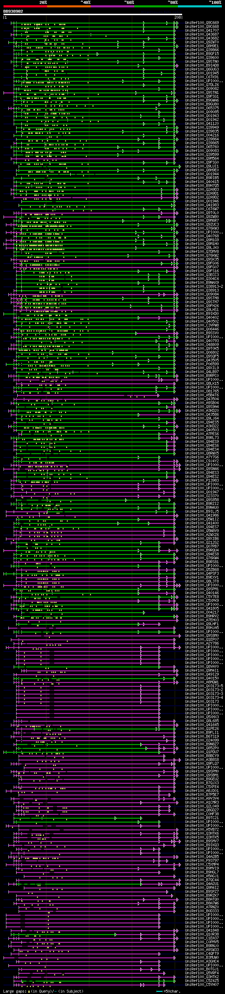This screenshot has height=994, width=225.
Task: Open the UniRef100_B9GF15 hit
Action: click(202, 54)
